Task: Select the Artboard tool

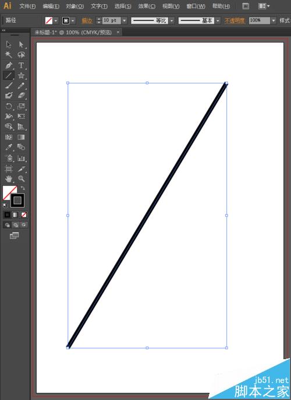Action: point(9,169)
